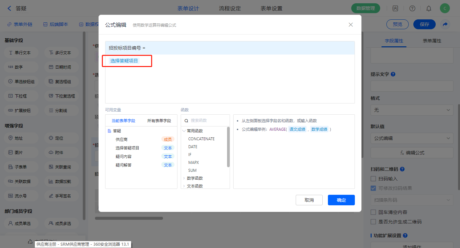Select the 地址 field icon
The width and height of the screenshot is (460, 248).
pos(11,138)
